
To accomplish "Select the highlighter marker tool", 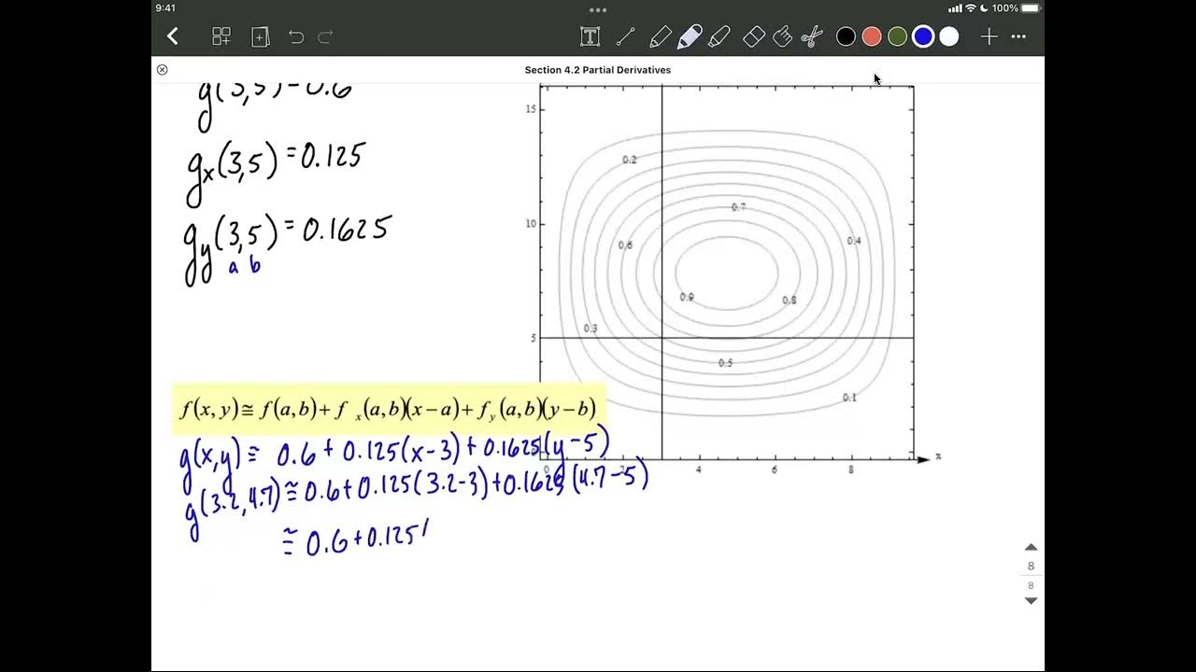I will pyautogui.click(x=719, y=36).
